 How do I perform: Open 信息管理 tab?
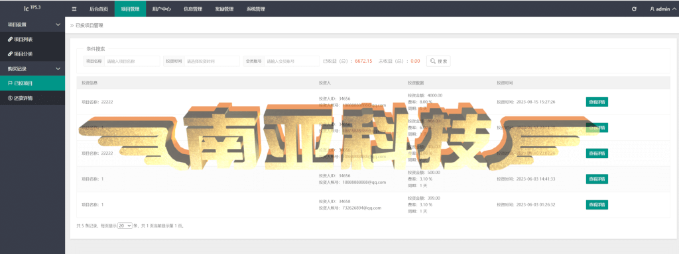click(x=193, y=9)
